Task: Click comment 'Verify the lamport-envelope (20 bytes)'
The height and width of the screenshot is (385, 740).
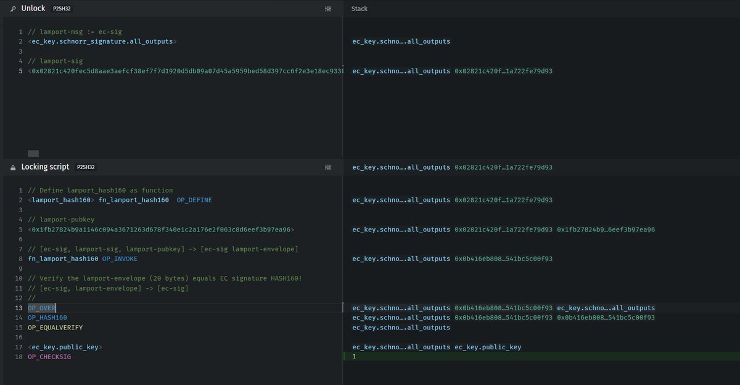Action: tap(165, 278)
